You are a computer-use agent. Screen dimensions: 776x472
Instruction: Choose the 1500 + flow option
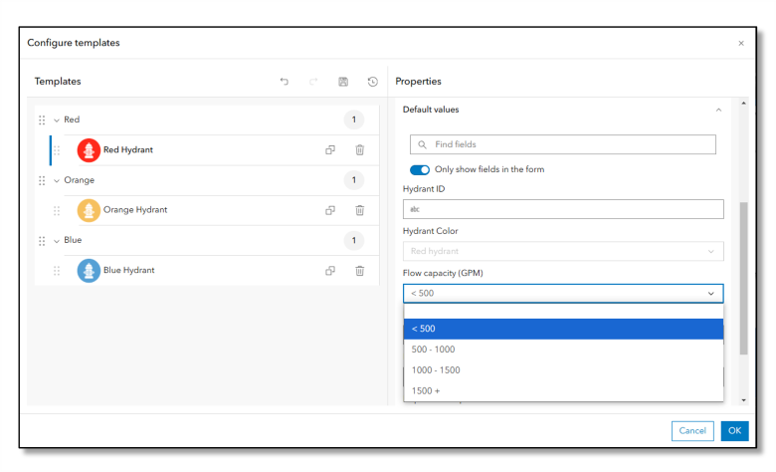pos(563,390)
